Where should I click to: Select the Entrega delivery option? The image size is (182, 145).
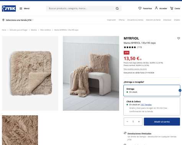click(152, 90)
